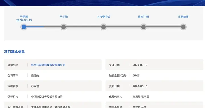The width and height of the screenshot is (205, 108).
Task: Click the 已问询 progress dot
Action: (64, 27)
